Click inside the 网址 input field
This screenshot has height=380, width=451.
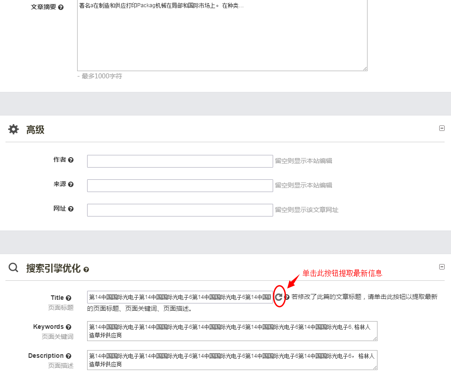click(x=180, y=210)
